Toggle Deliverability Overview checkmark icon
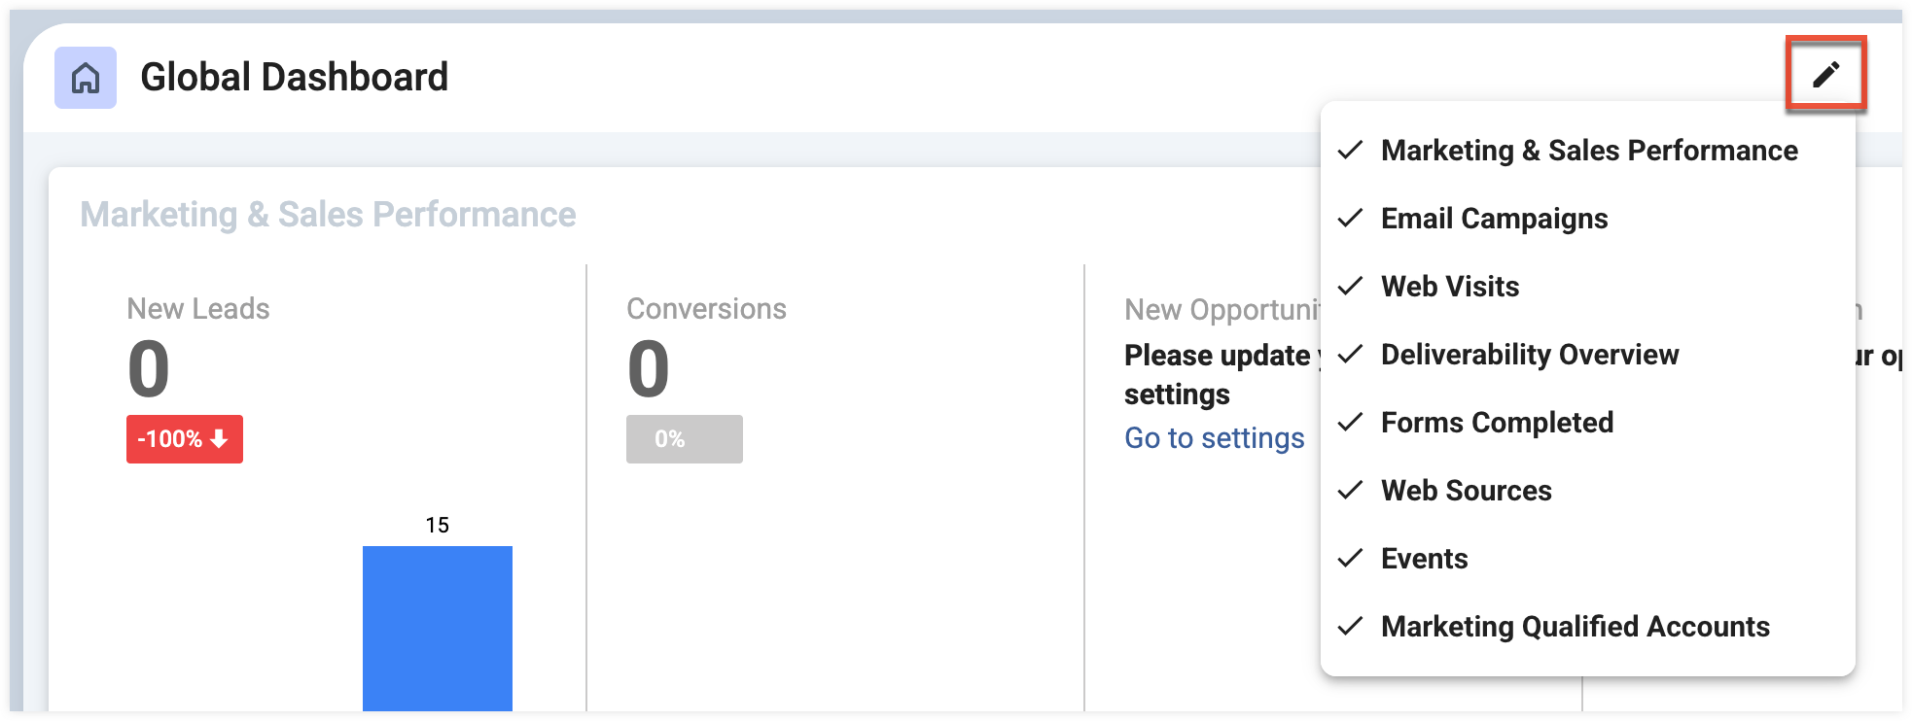This screenshot has height=721, width=1912. tap(1350, 355)
